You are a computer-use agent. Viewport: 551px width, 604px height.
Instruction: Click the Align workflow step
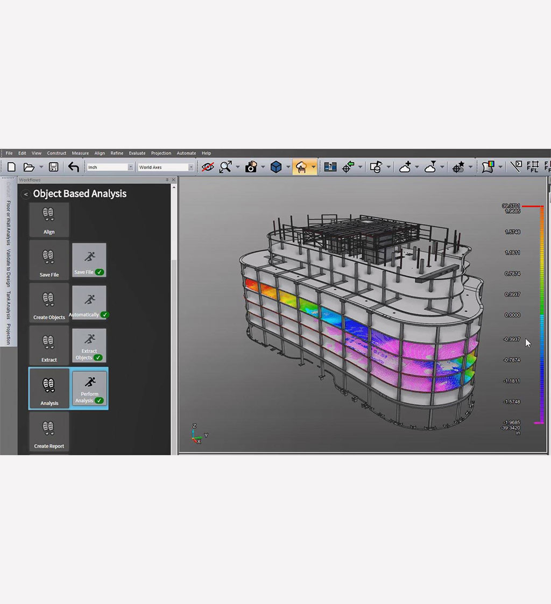(49, 221)
